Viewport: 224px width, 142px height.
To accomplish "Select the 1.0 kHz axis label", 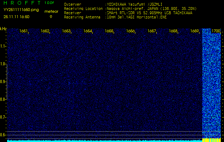I will [3, 64].
